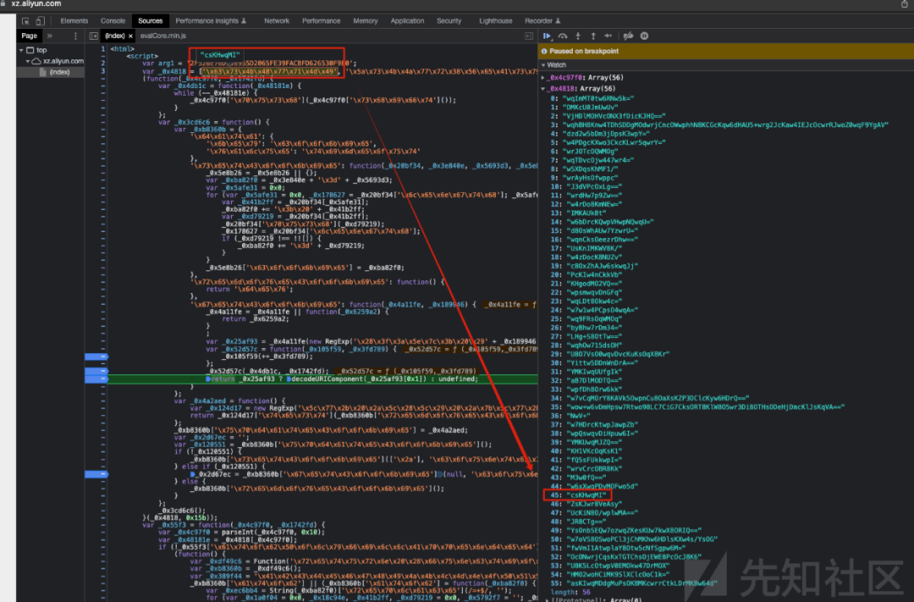Open the Security tab
This screenshot has width=914, height=602.
click(449, 21)
